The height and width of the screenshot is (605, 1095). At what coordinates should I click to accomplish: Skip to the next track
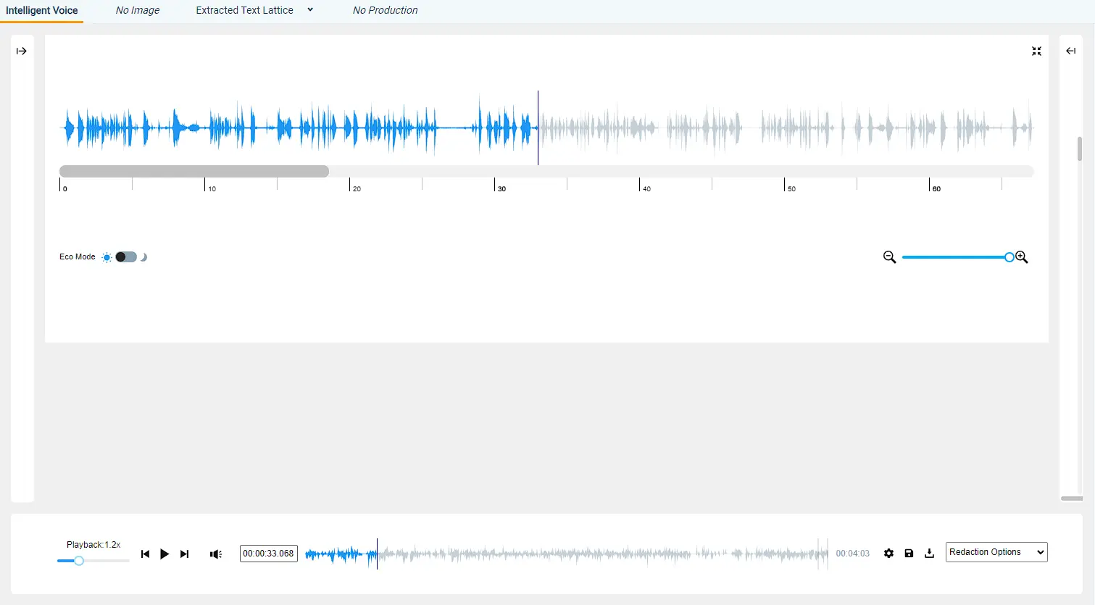point(185,554)
